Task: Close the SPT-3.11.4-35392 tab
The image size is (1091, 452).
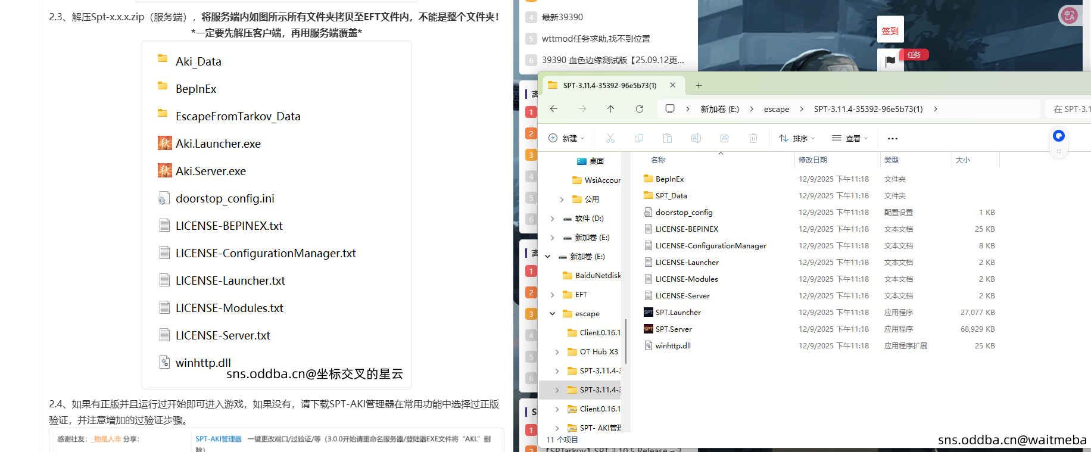Action: pos(673,85)
